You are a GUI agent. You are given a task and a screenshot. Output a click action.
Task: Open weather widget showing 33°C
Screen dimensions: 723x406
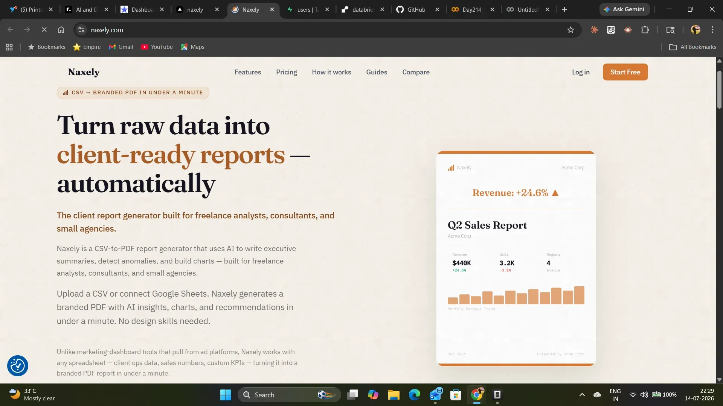pos(32,395)
